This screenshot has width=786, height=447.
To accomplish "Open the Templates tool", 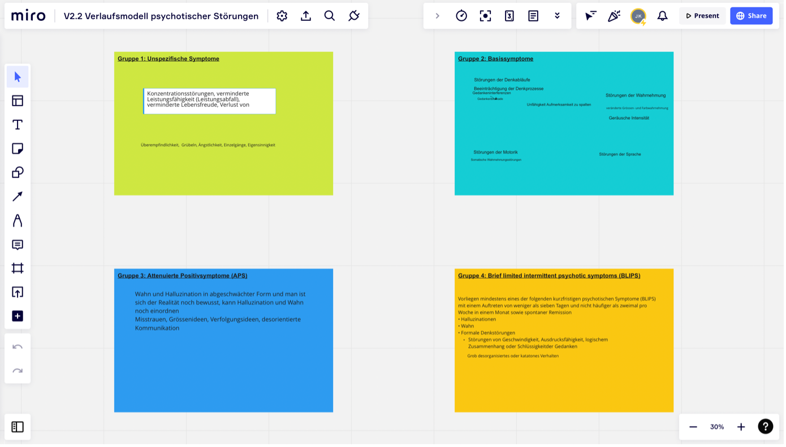I will click(x=18, y=101).
